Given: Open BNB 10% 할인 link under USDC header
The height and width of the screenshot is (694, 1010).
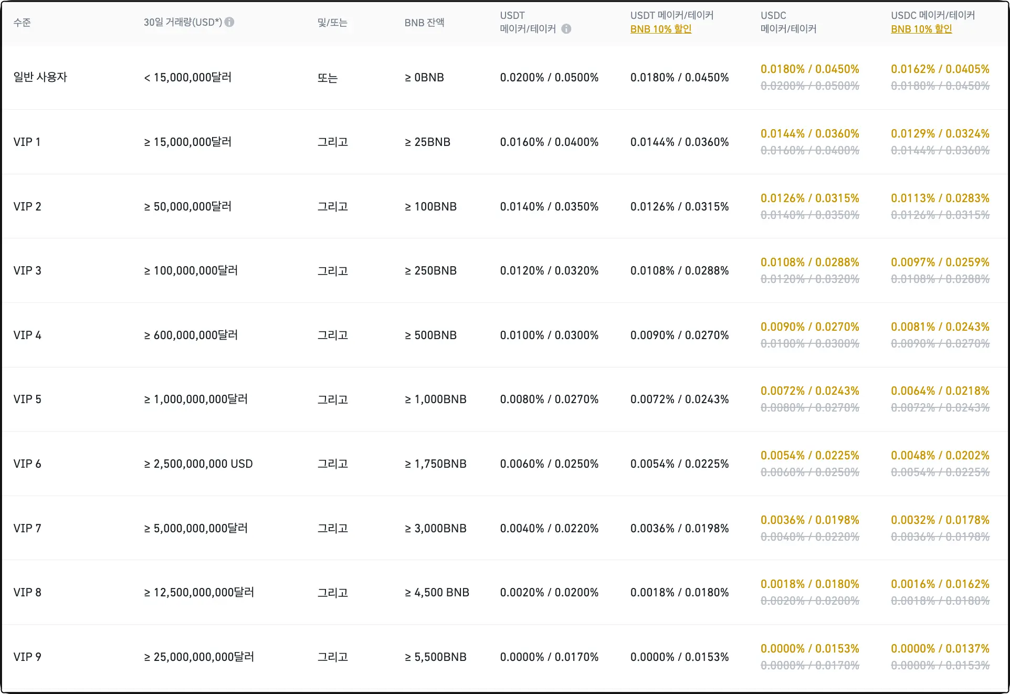Looking at the screenshot, I should coord(921,29).
